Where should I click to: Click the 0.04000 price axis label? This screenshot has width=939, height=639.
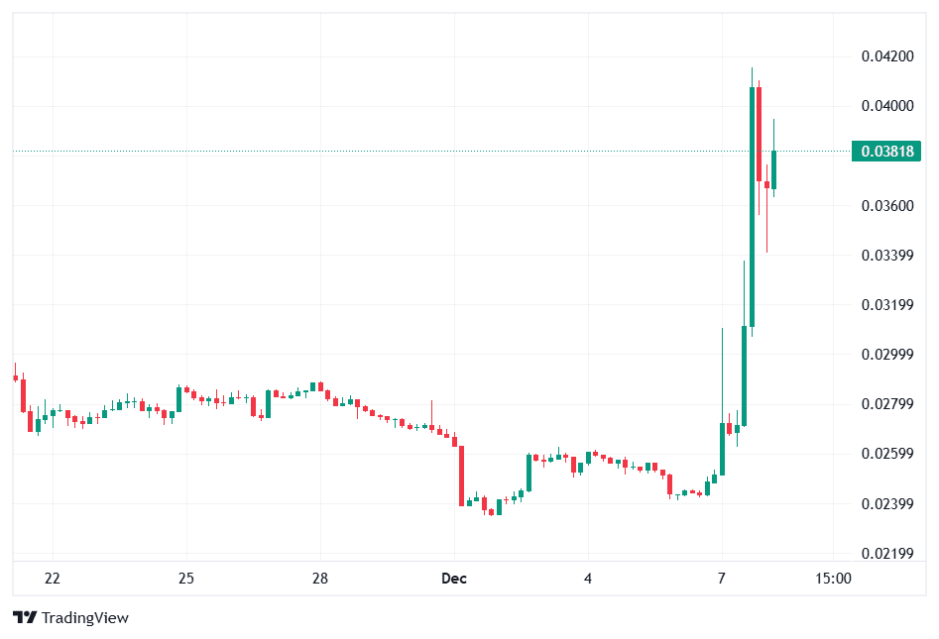click(x=886, y=106)
